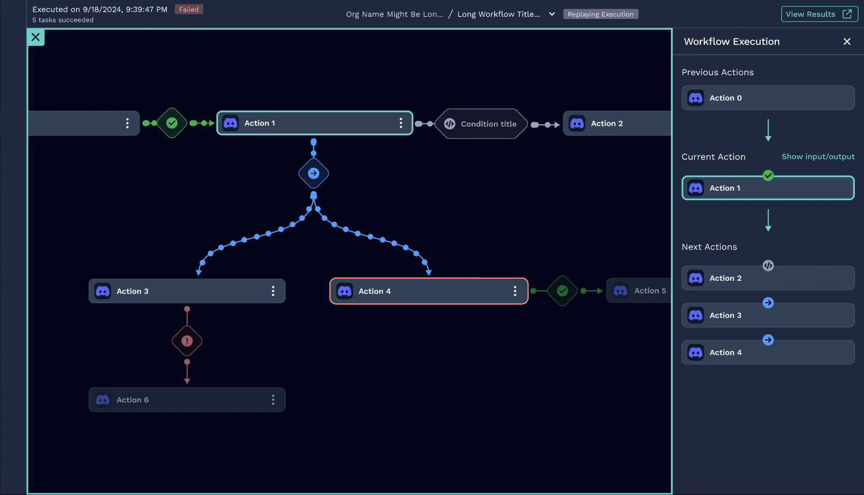864x495 pixels.
Task: Click the blue branch arrow node below Action 1
Action: coord(314,173)
